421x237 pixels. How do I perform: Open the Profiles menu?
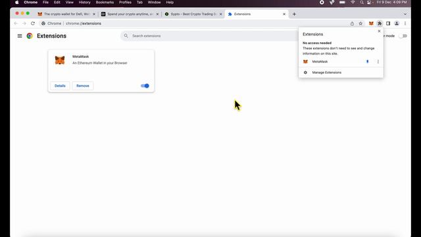(x=125, y=3)
